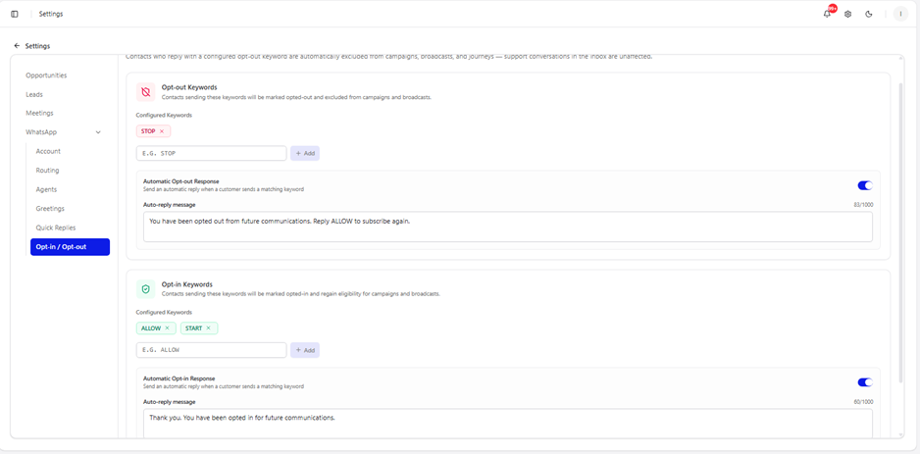Disable Automatic Opt-out Response toggle
Viewport: 920px width, 454px height.
coord(865,185)
